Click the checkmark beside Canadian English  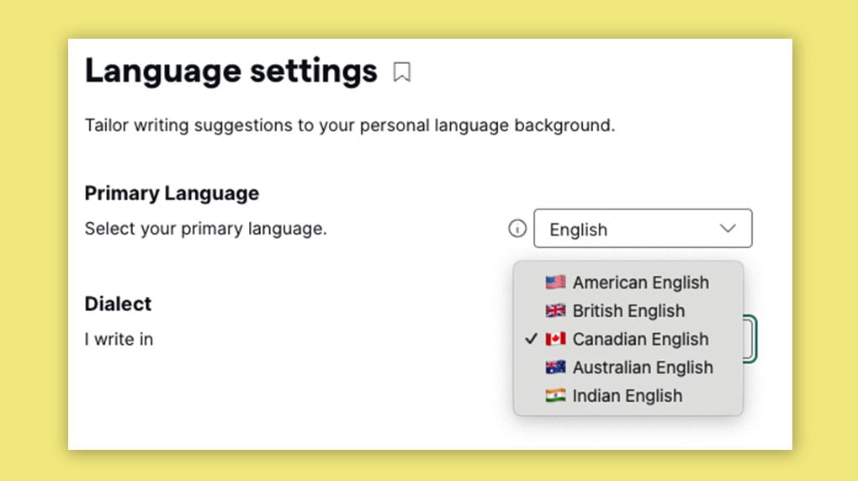530,339
